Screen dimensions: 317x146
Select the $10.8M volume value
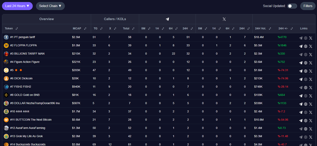pyautogui.click(x=259, y=120)
